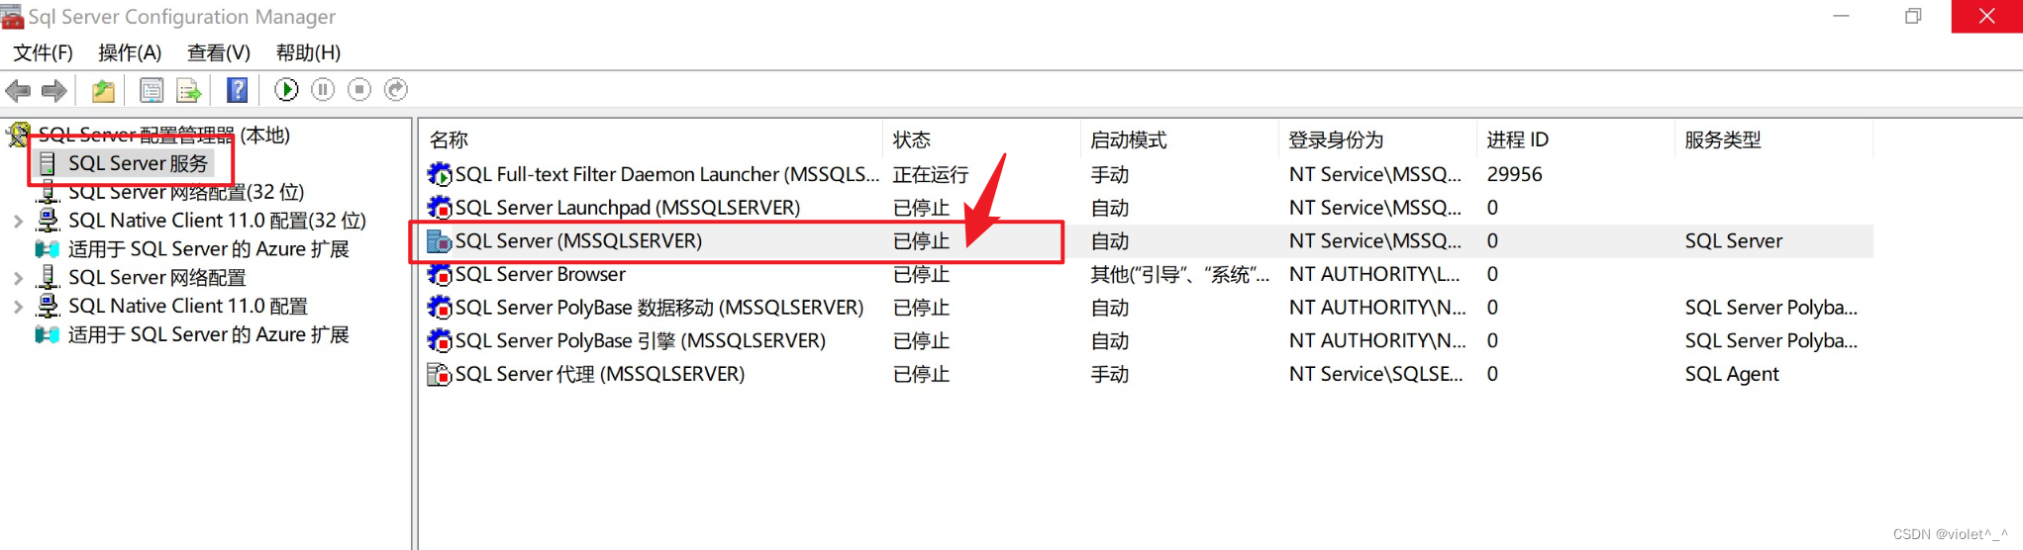Open the Help question mark icon

click(x=238, y=90)
